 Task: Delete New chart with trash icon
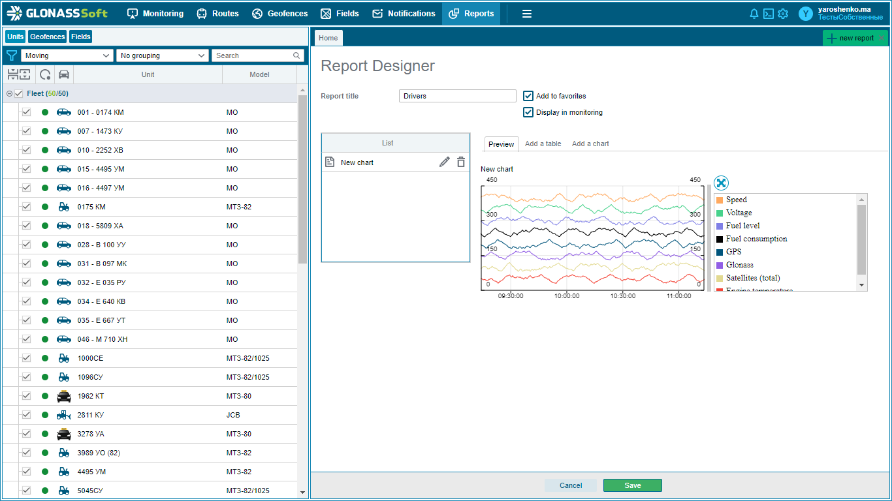[x=461, y=162]
